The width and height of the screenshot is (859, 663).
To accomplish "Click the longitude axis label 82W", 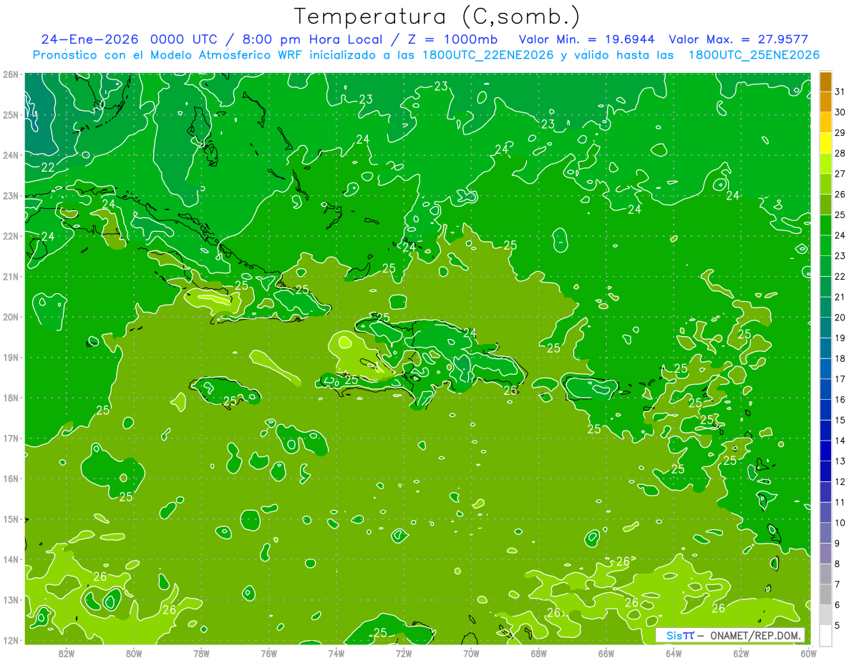I will [x=67, y=653].
